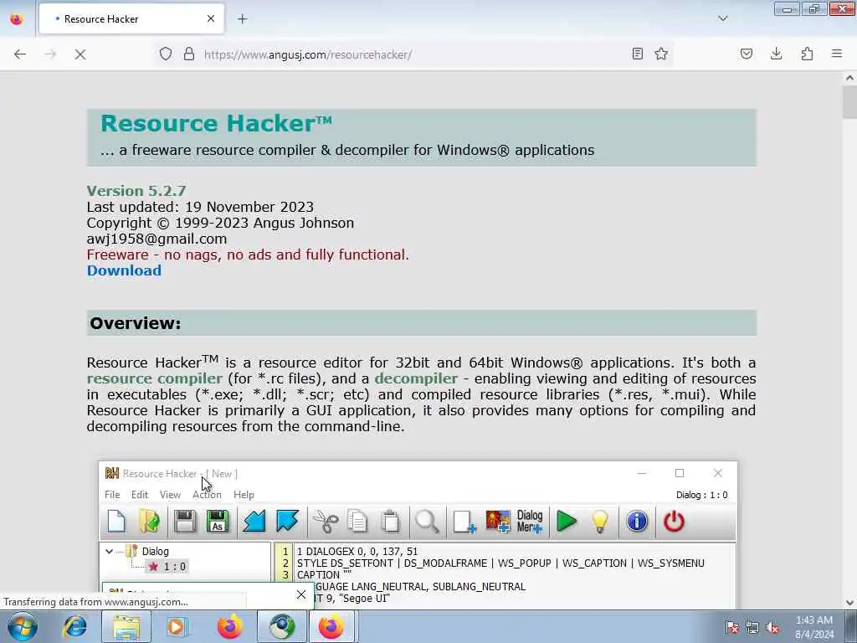Image resolution: width=857 pixels, height=643 pixels.
Task: Click the Save floppy disk toolbar icon
Action: coord(185,521)
